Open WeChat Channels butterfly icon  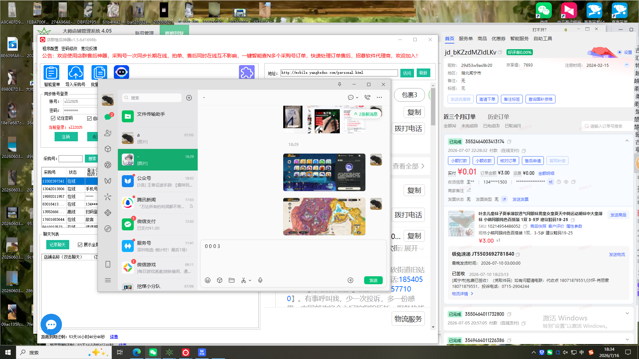tap(108, 181)
